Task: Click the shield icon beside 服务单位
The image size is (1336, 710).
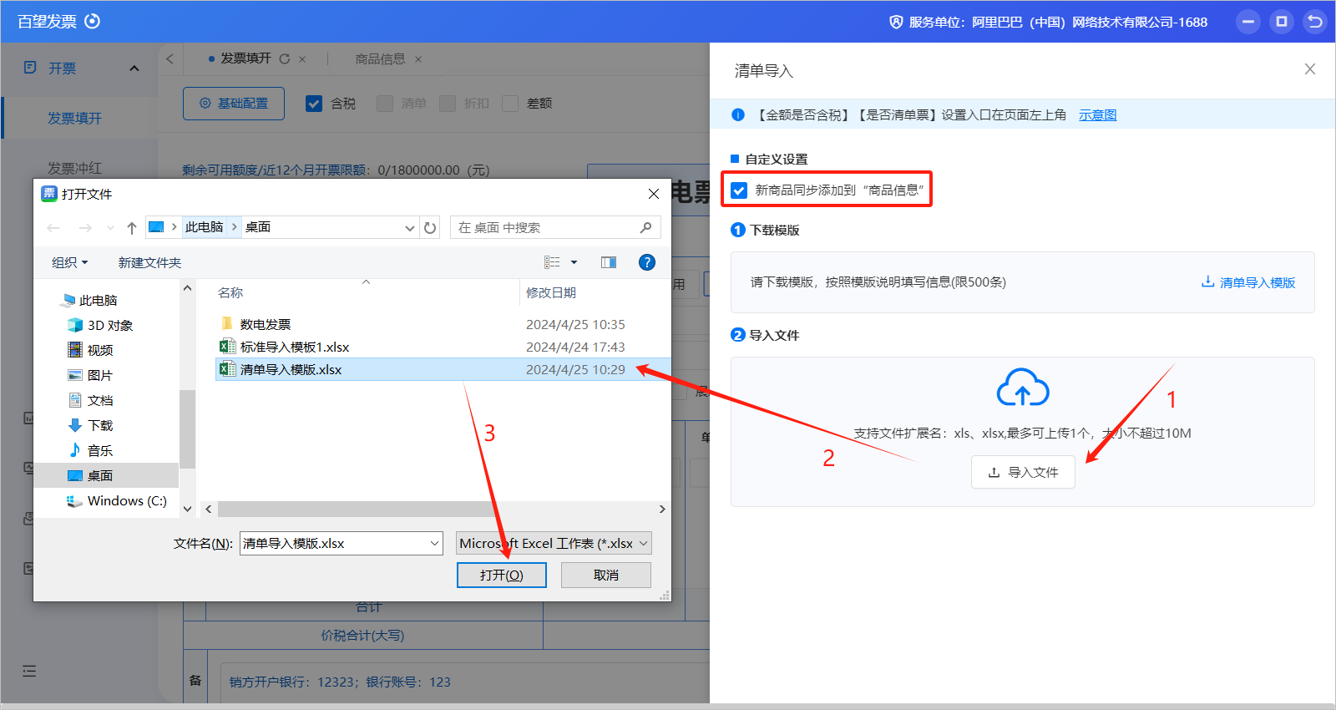Action: click(x=896, y=22)
